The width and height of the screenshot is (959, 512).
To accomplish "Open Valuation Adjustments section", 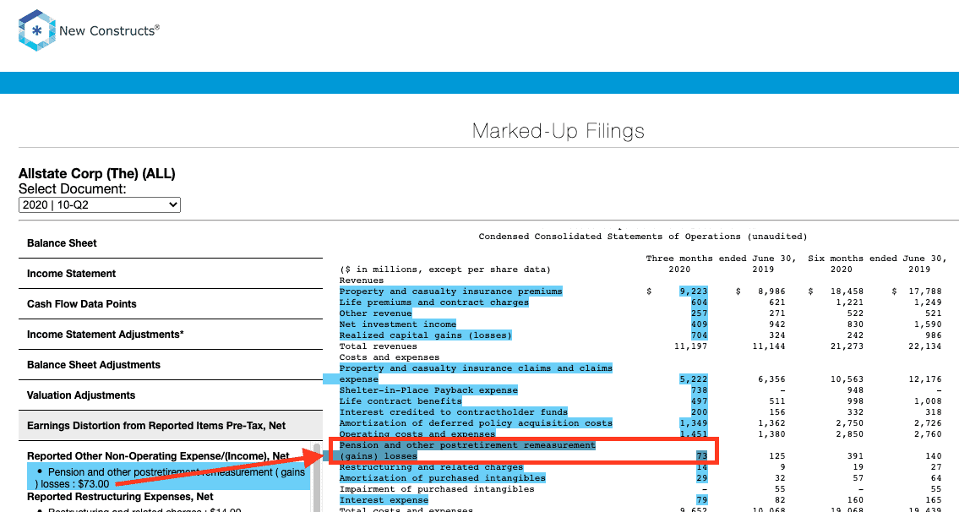I will pos(171,395).
